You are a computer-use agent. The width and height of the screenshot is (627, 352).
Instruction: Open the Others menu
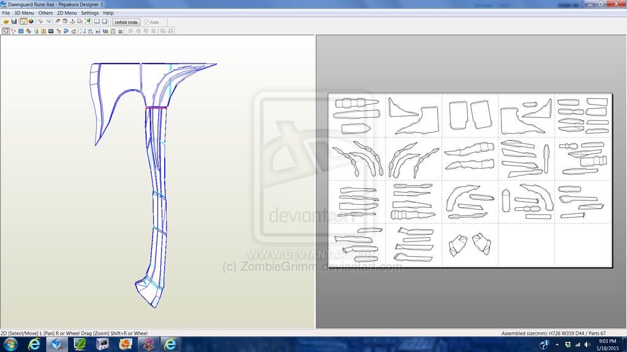click(x=45, y=13)
